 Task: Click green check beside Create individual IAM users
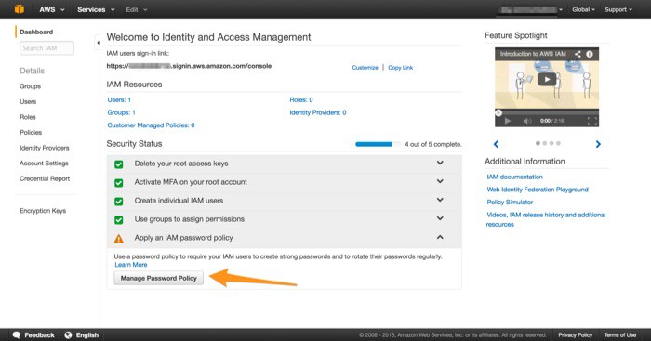(x=119, y=202)
